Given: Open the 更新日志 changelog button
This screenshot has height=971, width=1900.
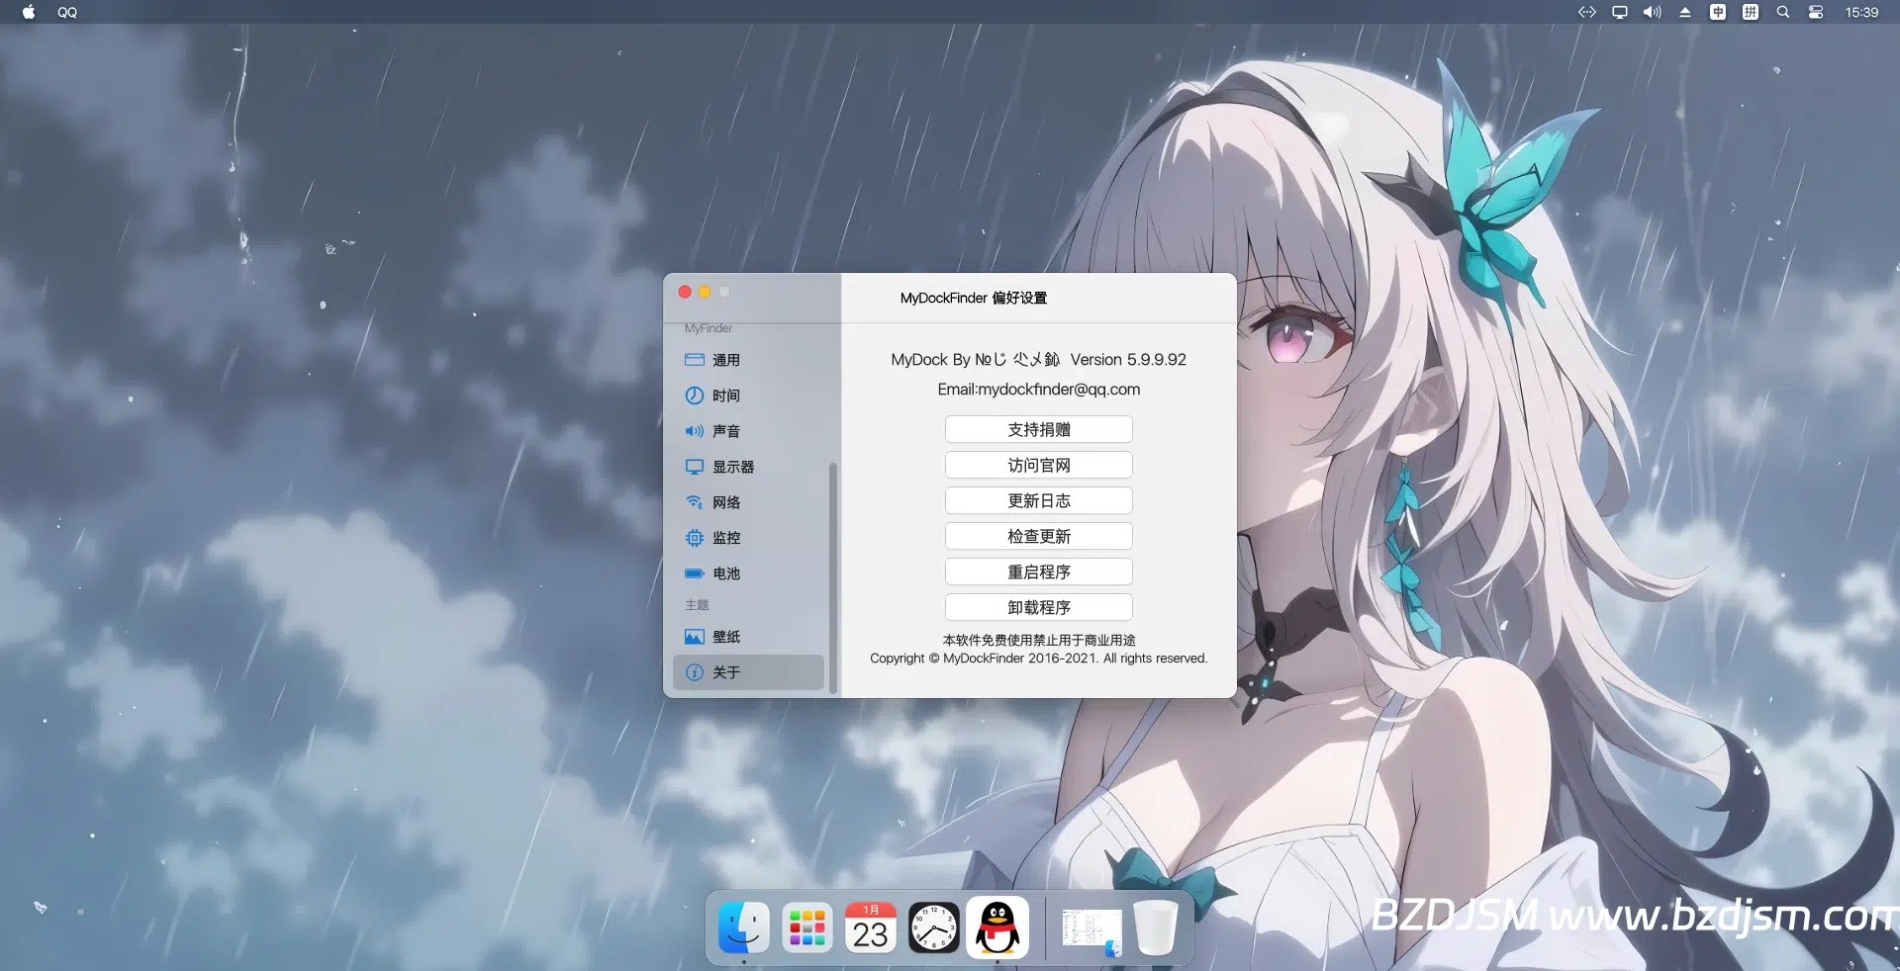Looking at the screenshot, I should (1038, 500).
